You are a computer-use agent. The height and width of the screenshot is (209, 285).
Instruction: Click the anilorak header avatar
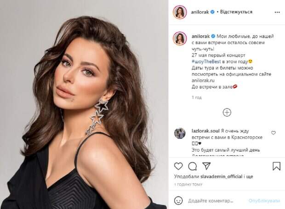coord(180,12)
